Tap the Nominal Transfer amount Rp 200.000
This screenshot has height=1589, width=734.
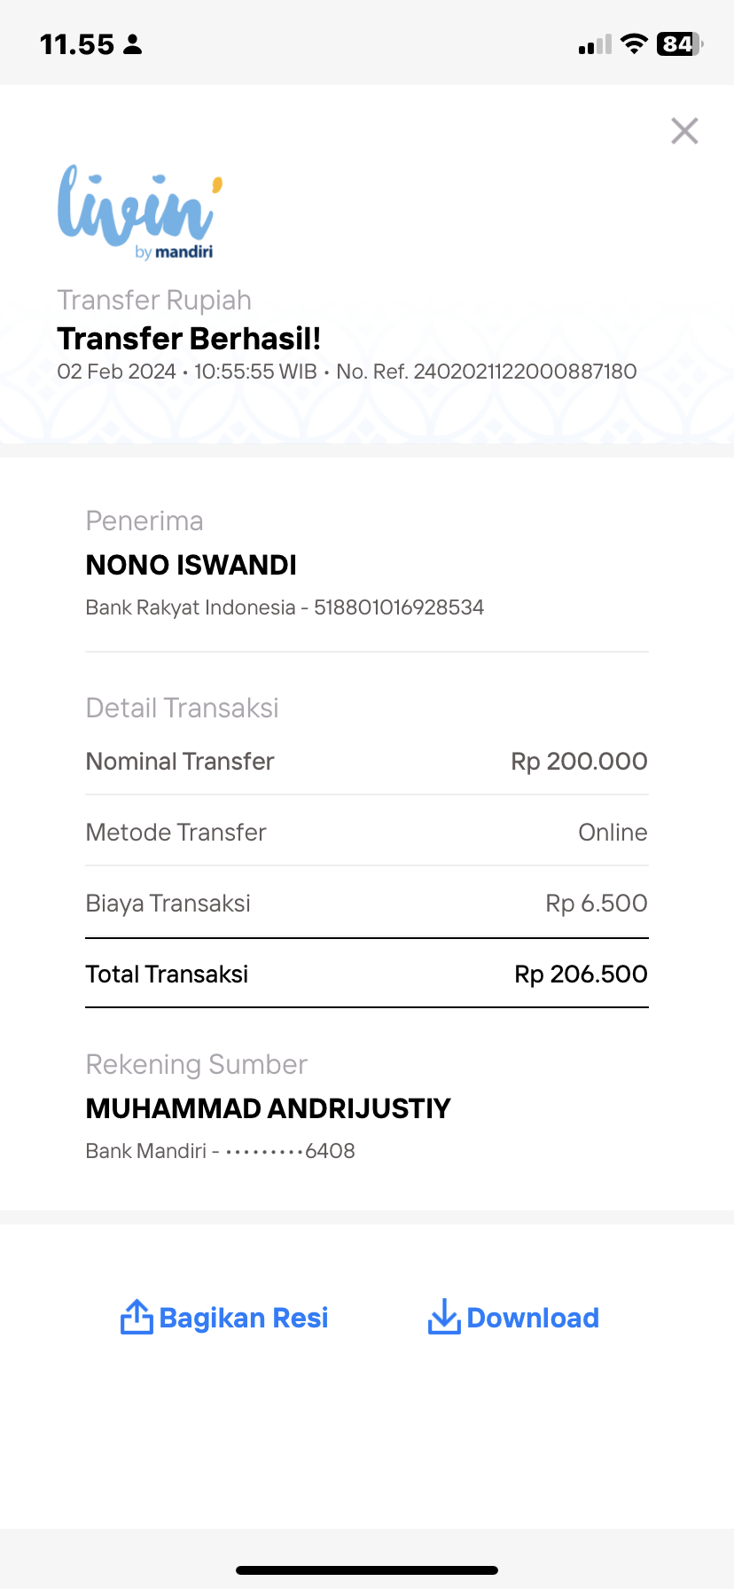[x=579, y=761]
